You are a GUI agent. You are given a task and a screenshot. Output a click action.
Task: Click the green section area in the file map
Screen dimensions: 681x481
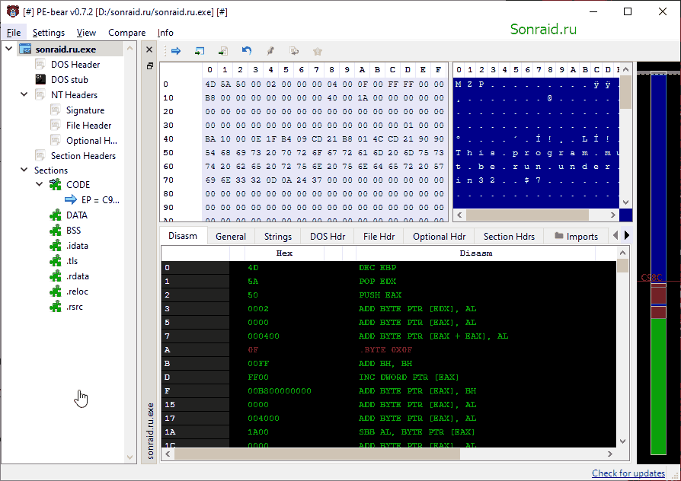click(x=658, y=387)
